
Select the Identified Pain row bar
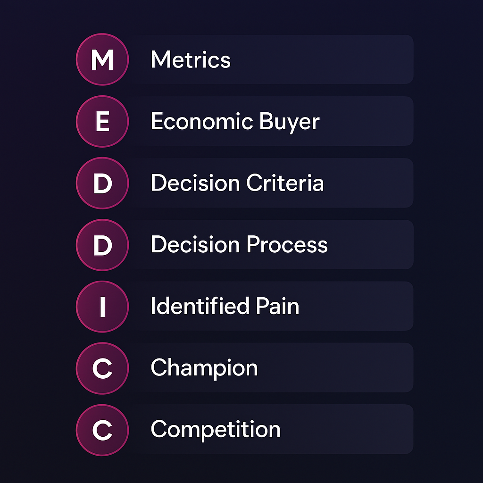[272, 306]
